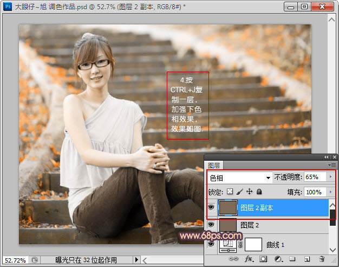Viewport: 339px width, 267px height.
Task: Hide the 曲线 1 adjustment layer
Action: tap(210, 244)
